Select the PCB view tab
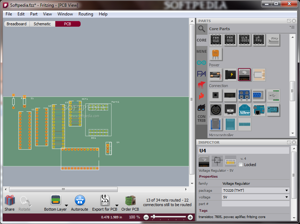This screenshot has width=300, height=224. click(68, 24)
